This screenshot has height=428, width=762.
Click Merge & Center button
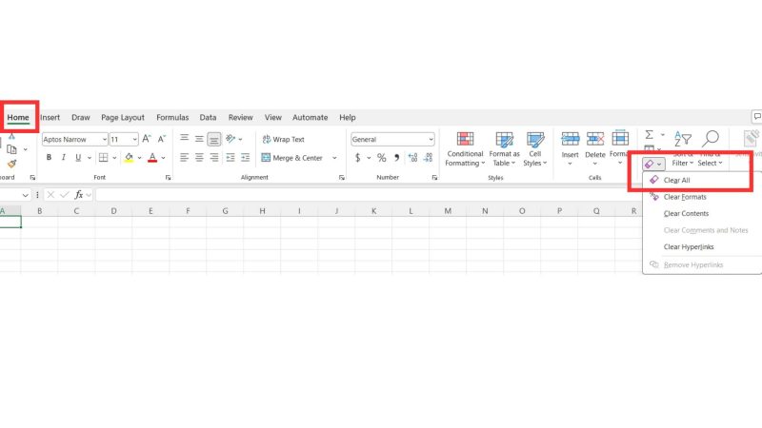click(x=292, y=158)
